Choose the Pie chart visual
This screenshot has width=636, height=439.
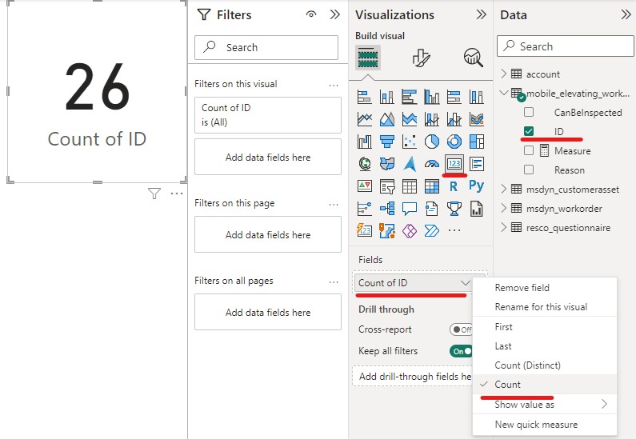coord(432,142)
